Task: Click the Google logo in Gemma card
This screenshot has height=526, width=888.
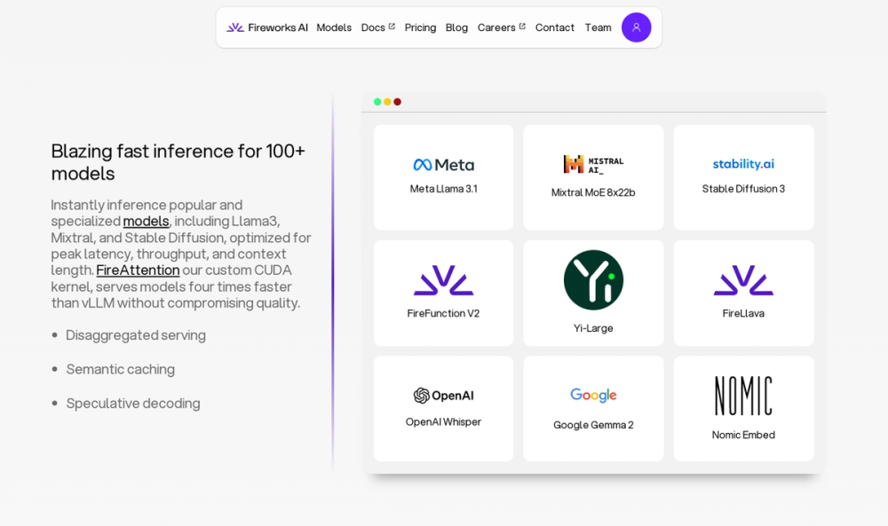Action: click(x=593, y=395)
